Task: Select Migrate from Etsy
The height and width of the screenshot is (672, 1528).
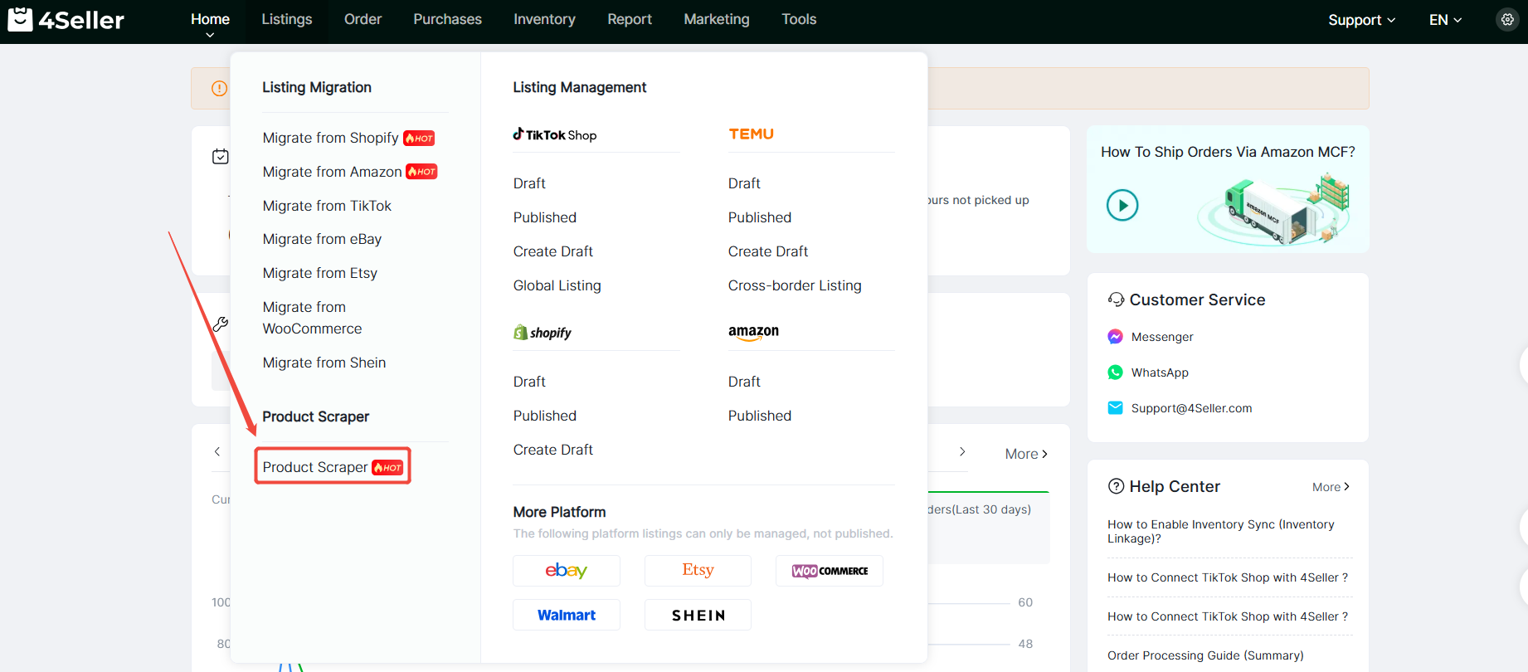Action: pos(320,273)
